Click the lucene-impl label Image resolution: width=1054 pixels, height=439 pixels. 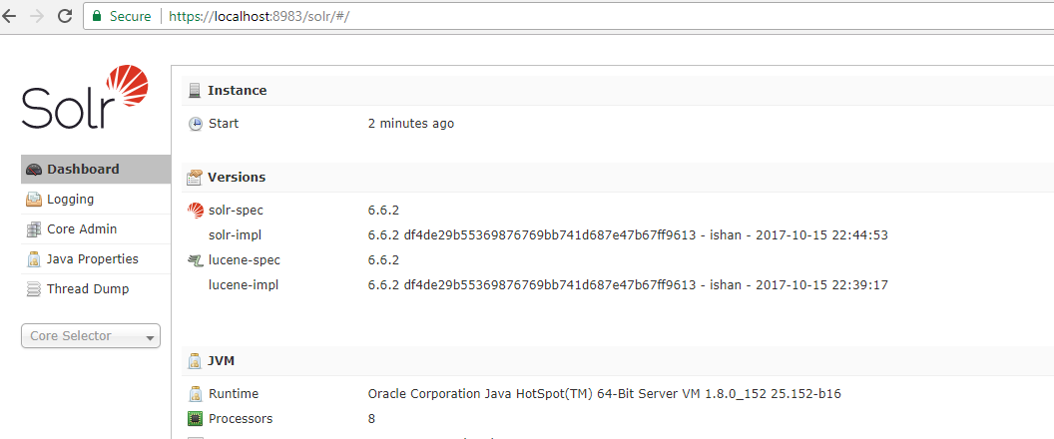point(244,285)
